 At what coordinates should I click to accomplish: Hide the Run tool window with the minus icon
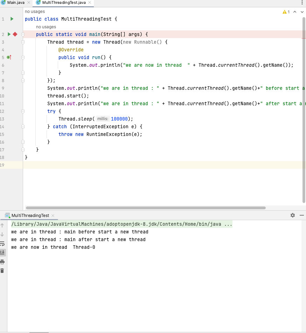click(x=302, y=215)
